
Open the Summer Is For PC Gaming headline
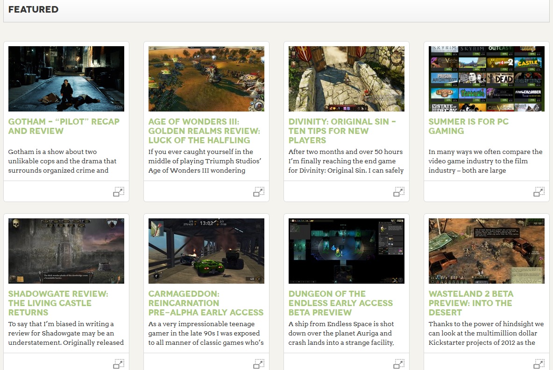pos(468,126)
